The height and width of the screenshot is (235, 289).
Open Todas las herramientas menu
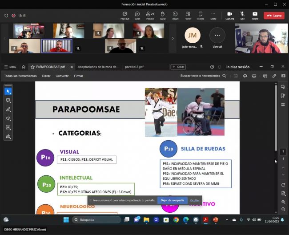click(x=20, y=76)
